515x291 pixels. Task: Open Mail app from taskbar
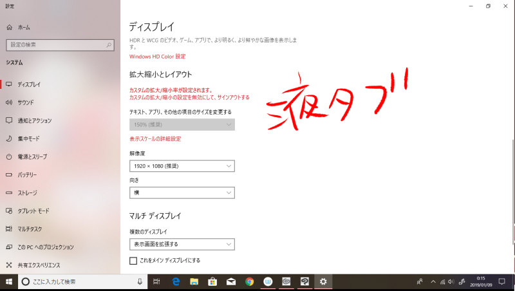[x=231, y=281]
